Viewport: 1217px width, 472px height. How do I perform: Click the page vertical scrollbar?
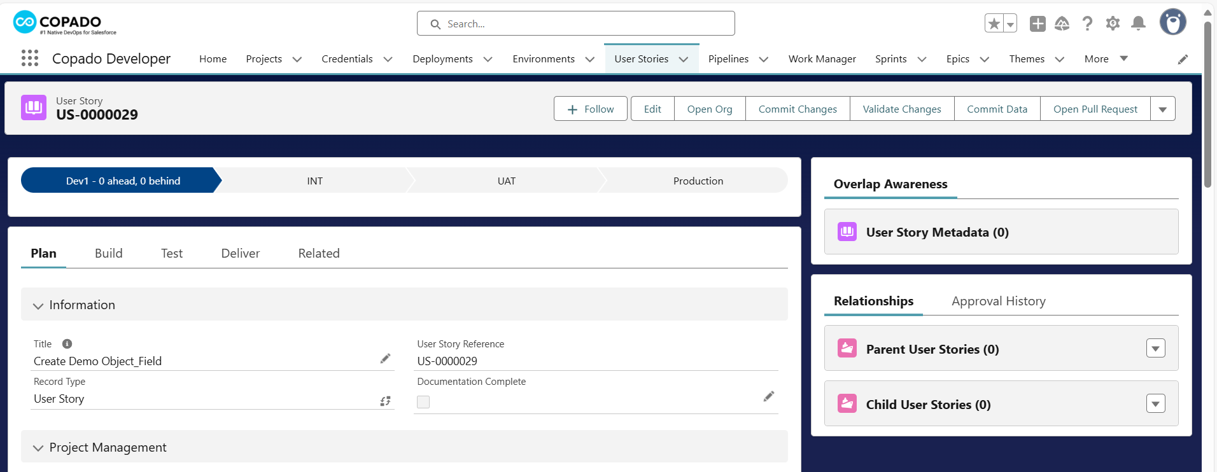coord(1207,105)
